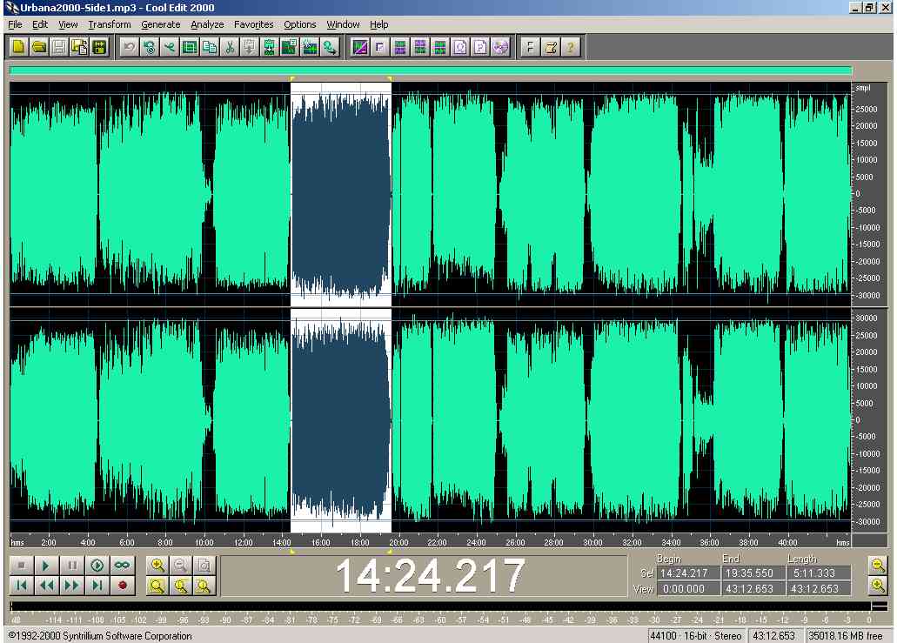Screen dimensions: 897x643
Task: Click the Fast Forward button
Action: coord(72,586)
